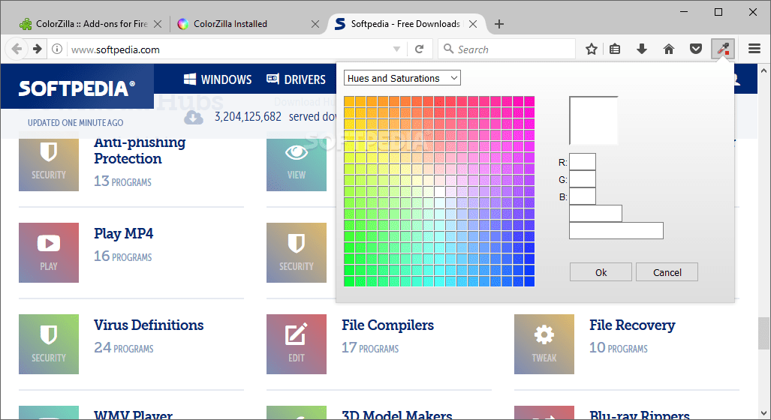This screenshot has height=420, width=771.
Task: Show bookmarks list icon
Action: click(615, 49)
